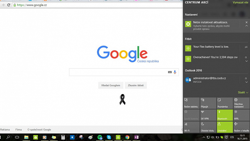Dismiss the Nelze instalovat aktualizace notification
Viewport: 250px width, 141px height.
(247, 22)
